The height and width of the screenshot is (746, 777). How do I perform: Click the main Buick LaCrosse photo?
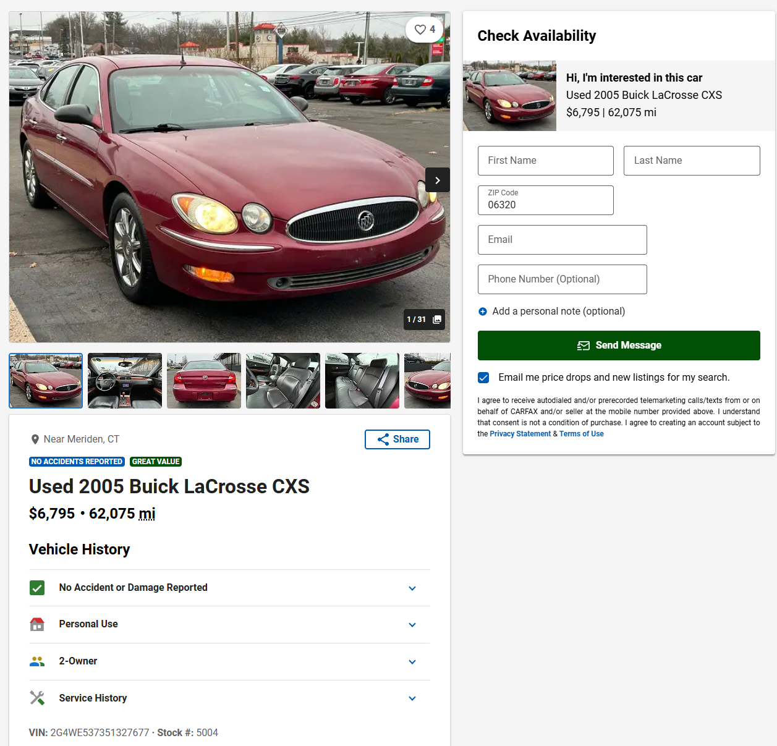[x=229, y=177]
